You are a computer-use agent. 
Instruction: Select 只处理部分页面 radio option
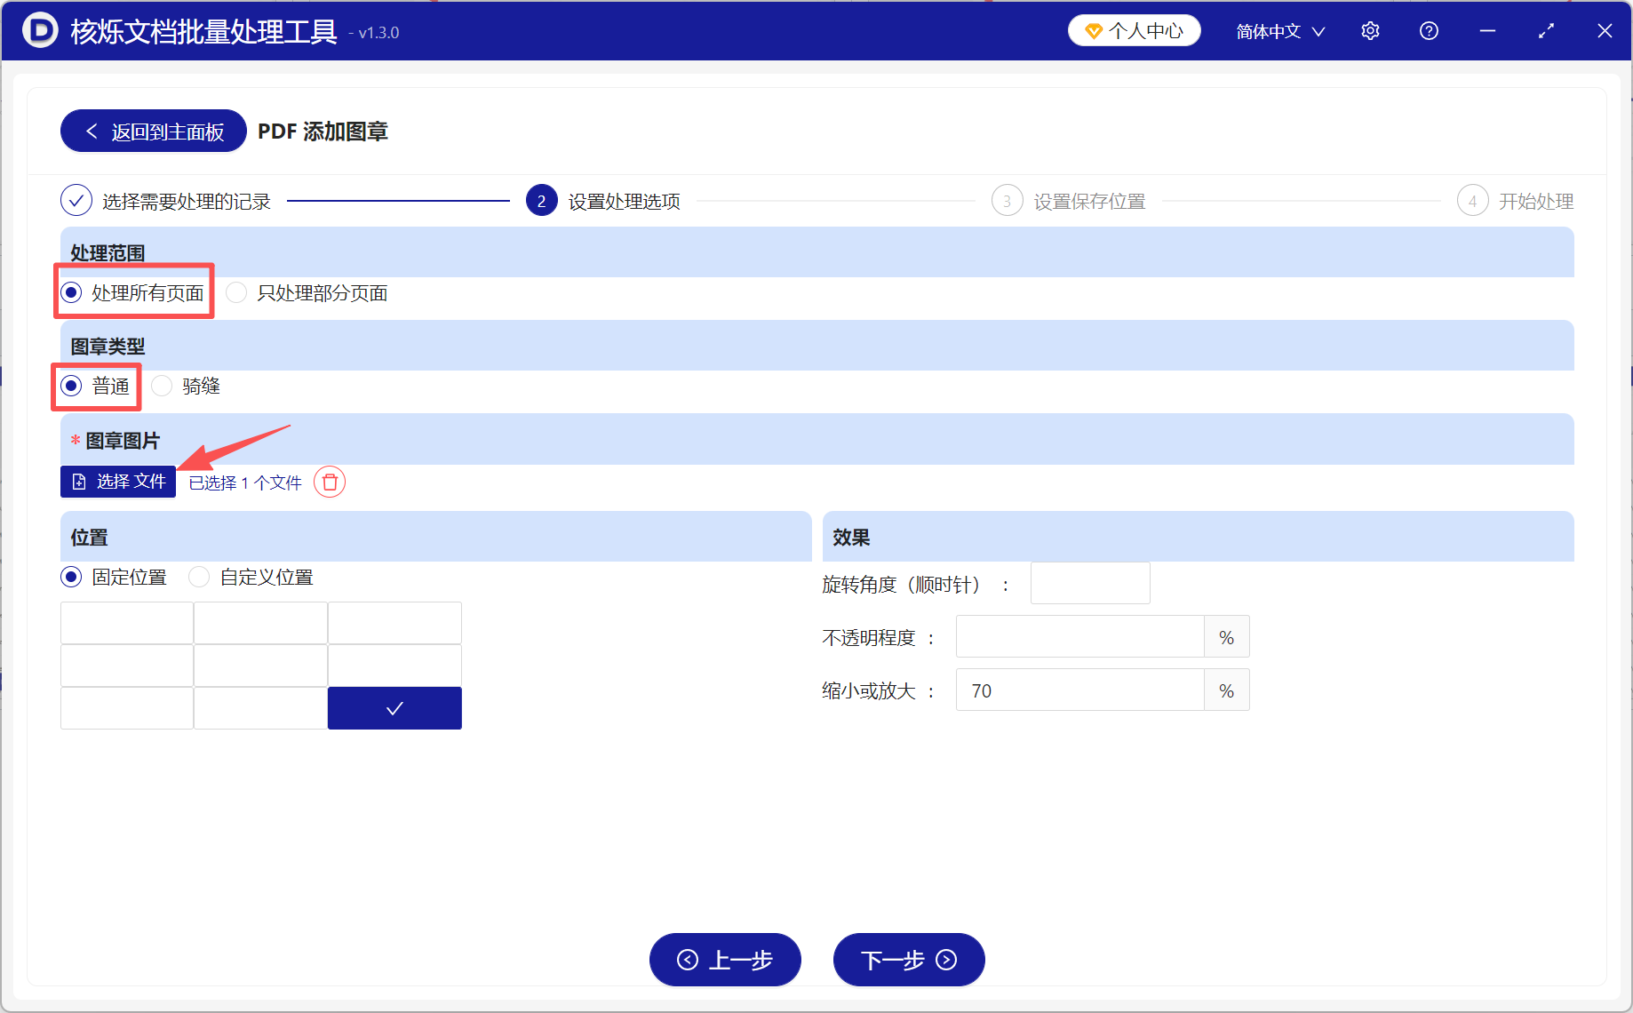click(235, 292)
